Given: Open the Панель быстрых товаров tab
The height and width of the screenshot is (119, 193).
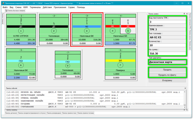Looking at the screenshot, I should (x=15, y=10).
